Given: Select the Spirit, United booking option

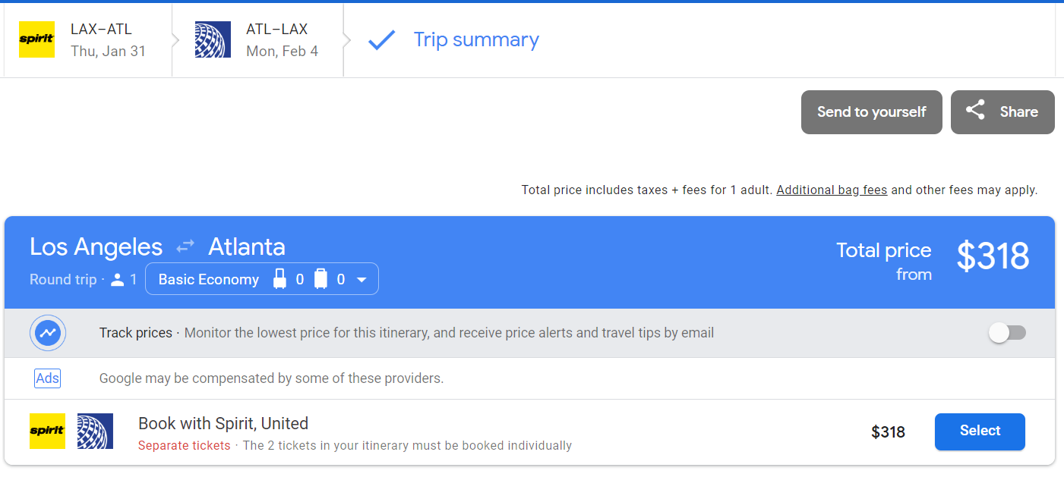Looking at the screenshot, I should coord(980,431).
